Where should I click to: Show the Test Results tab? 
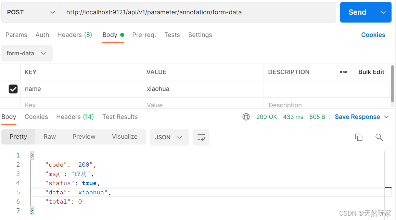pos(120,117)
